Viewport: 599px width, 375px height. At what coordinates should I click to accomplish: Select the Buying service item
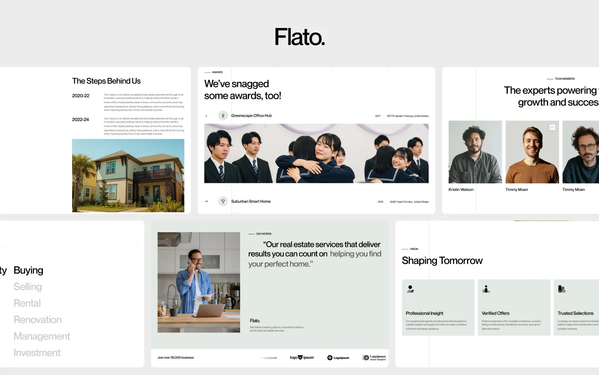(x=28, y=270)
